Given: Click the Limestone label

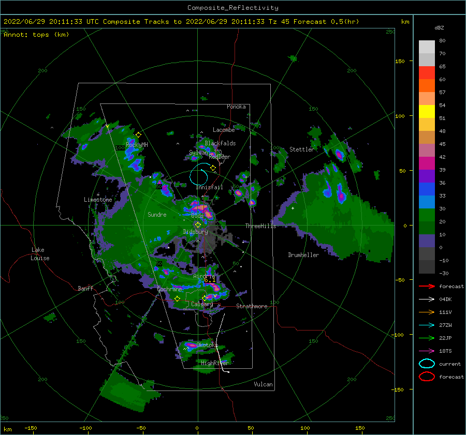Looking at the screenshot, I should coord(98,200).
